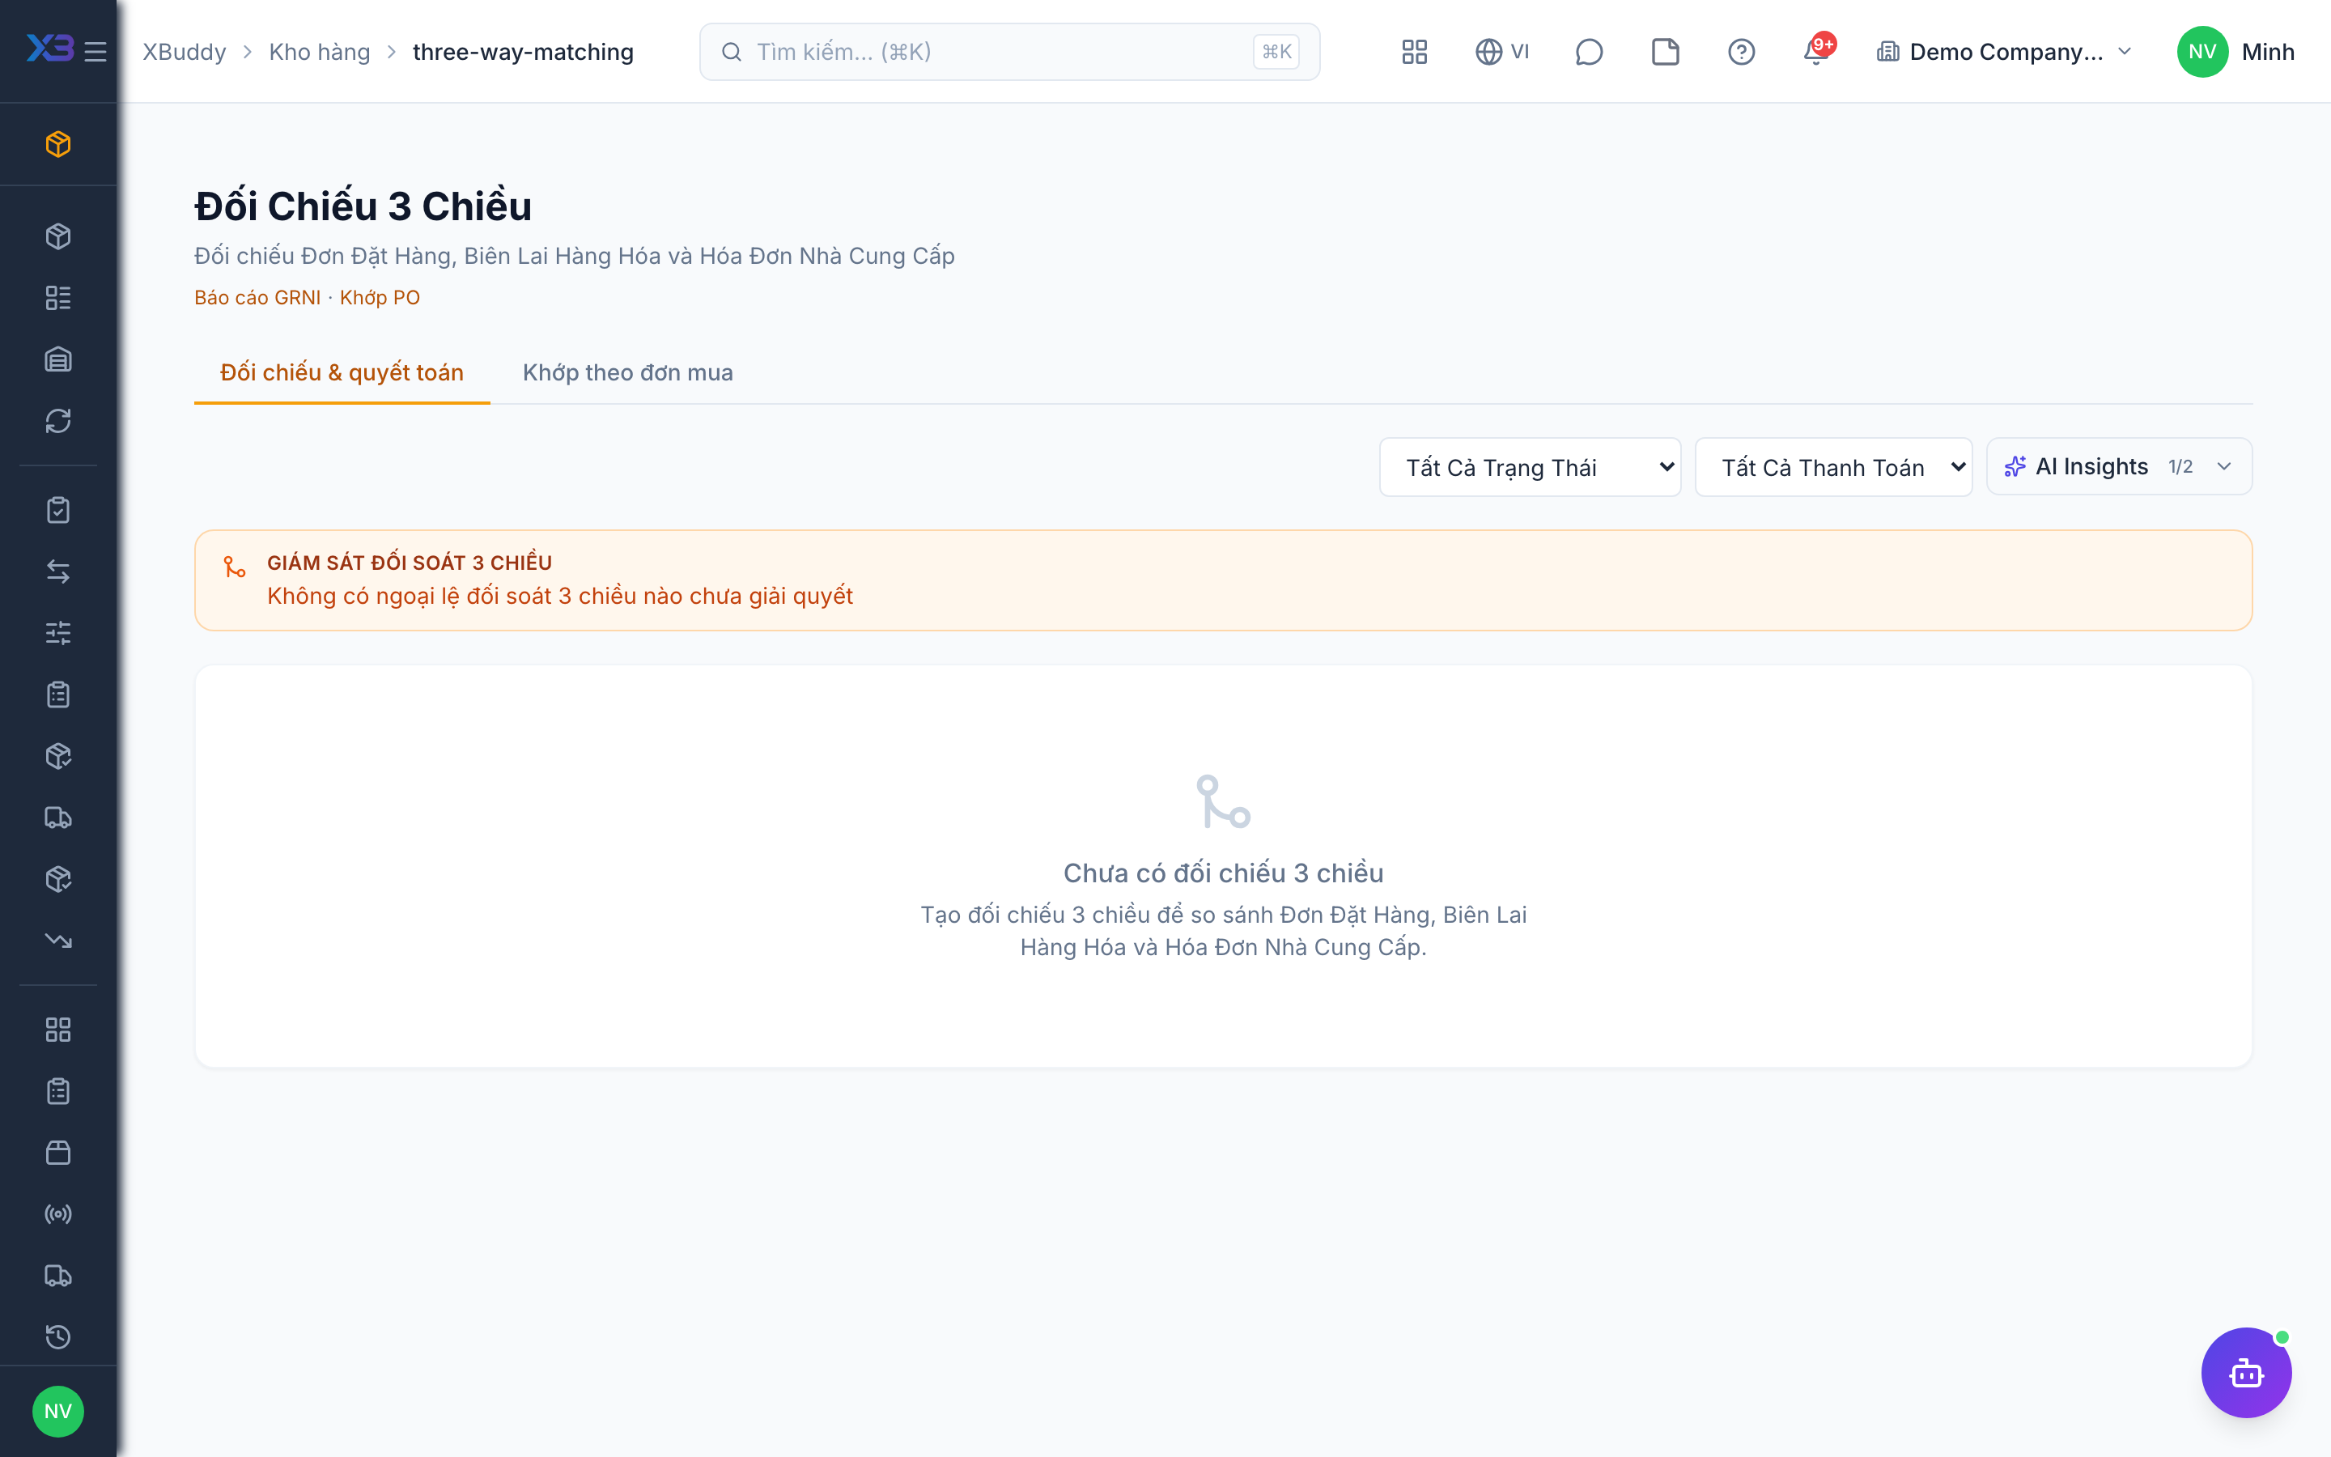Open the Tất Cả Trạng Thái dropdown

pyautogui.click(x=1530, y=467)
